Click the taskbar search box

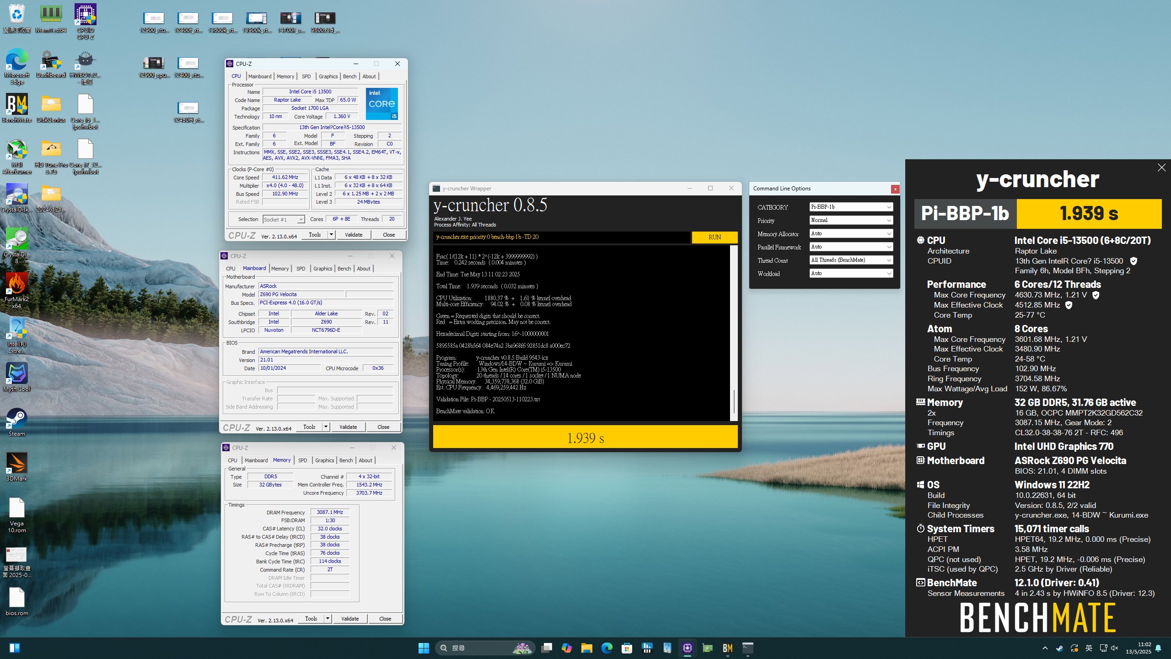485,648
